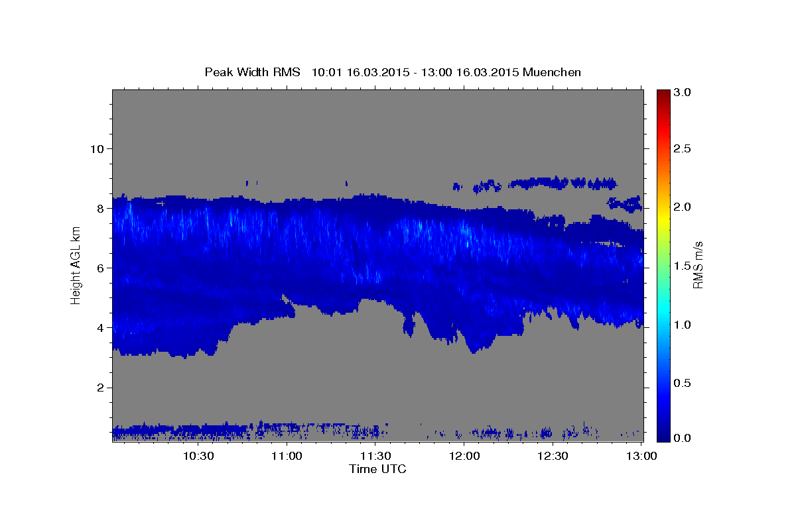Click the colorbar value 0.5
796x530 pixels.
click(683, 383)
